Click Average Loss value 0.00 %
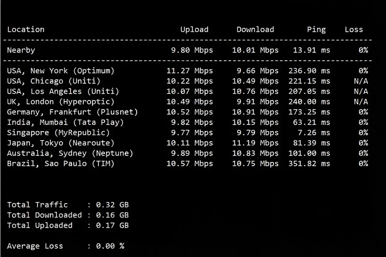This screenshot has width=386, height=257. click(x=110, y=246)
